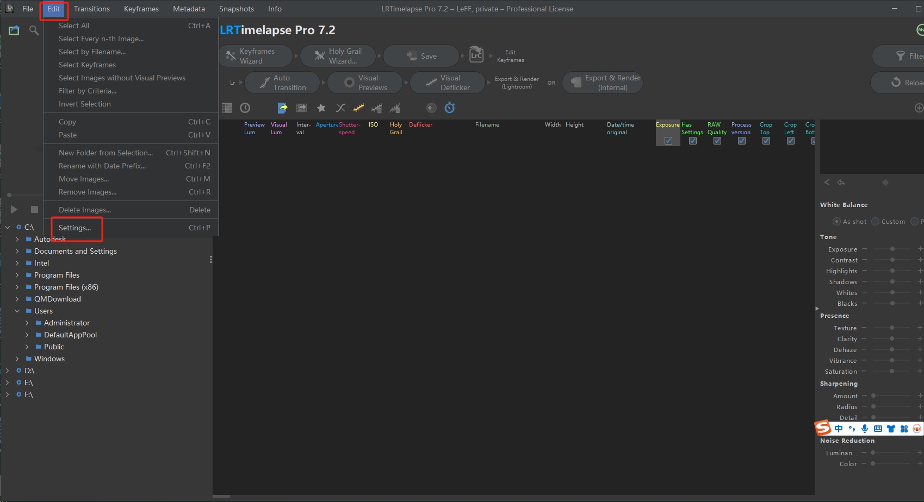
Task: Toggle the Process version column checkbox
Action: click(742, 141)
